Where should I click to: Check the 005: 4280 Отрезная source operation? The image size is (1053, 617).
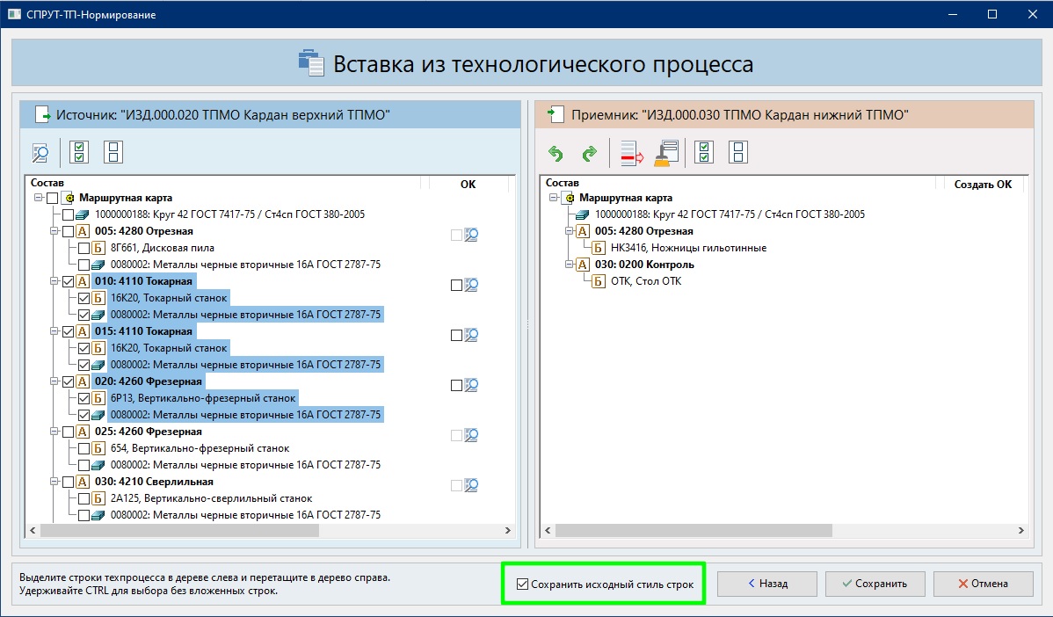tap(68, 231)
